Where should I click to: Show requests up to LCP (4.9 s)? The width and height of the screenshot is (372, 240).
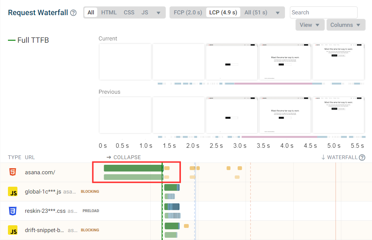[223, 12]
